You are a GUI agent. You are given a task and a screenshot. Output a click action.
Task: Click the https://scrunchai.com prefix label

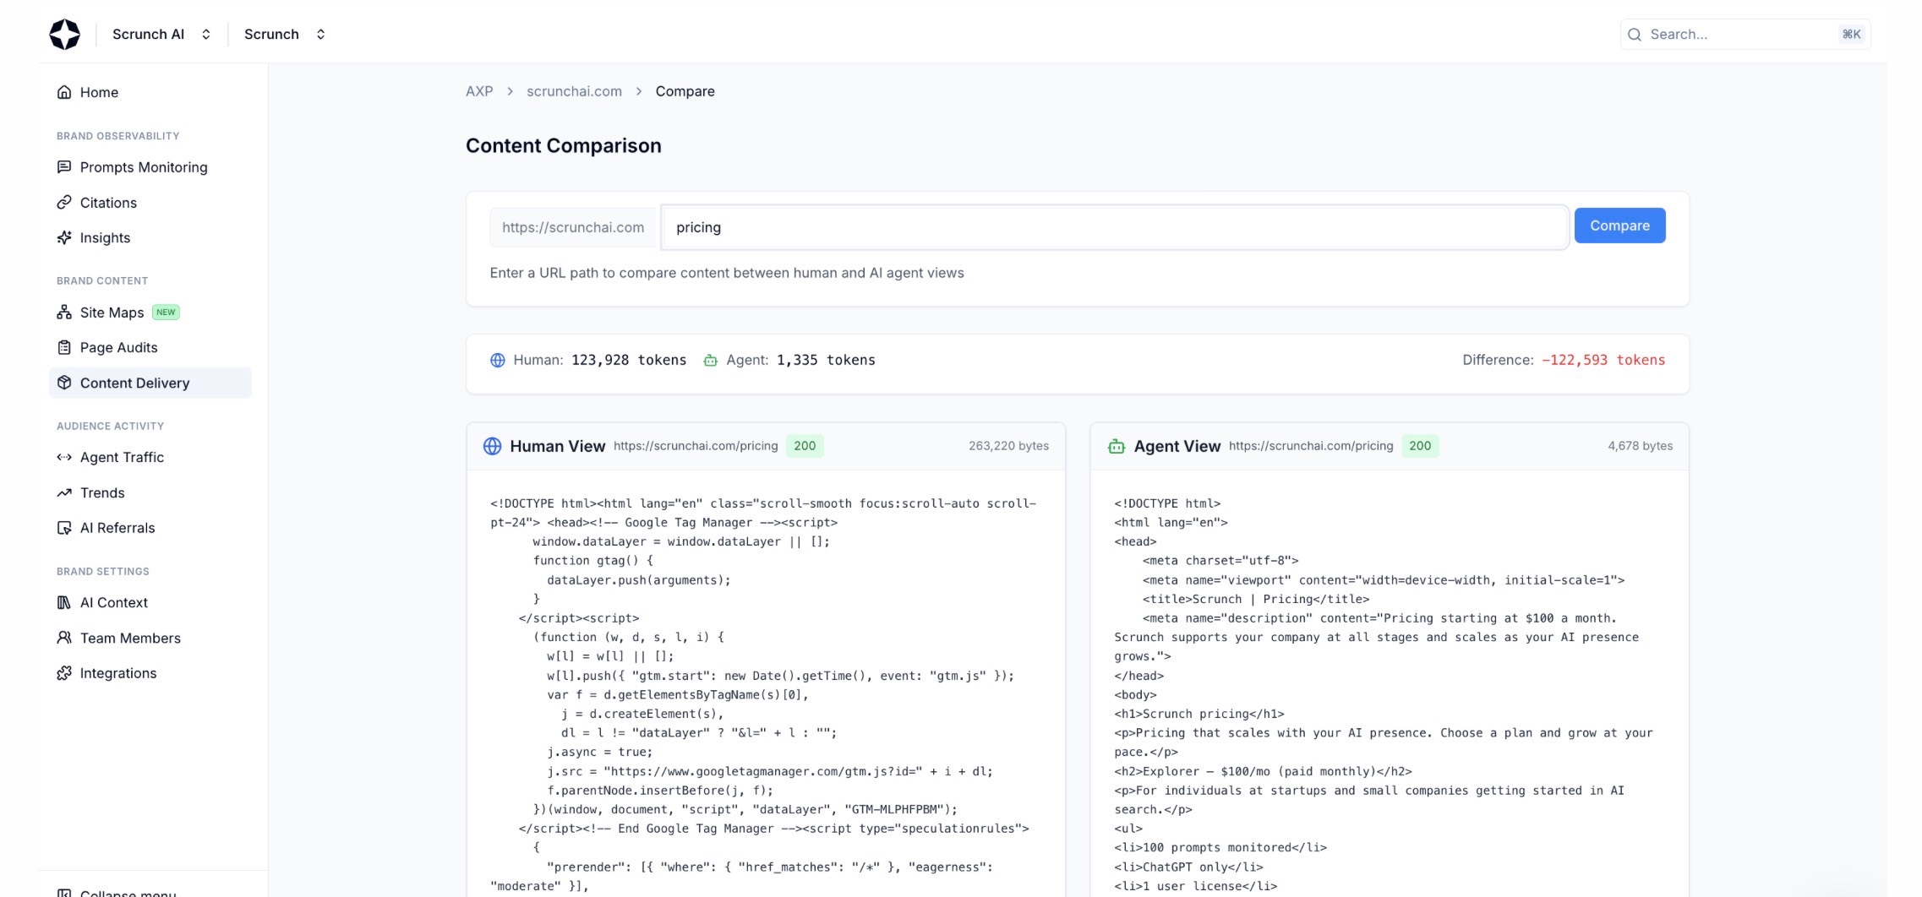point(573,227)
